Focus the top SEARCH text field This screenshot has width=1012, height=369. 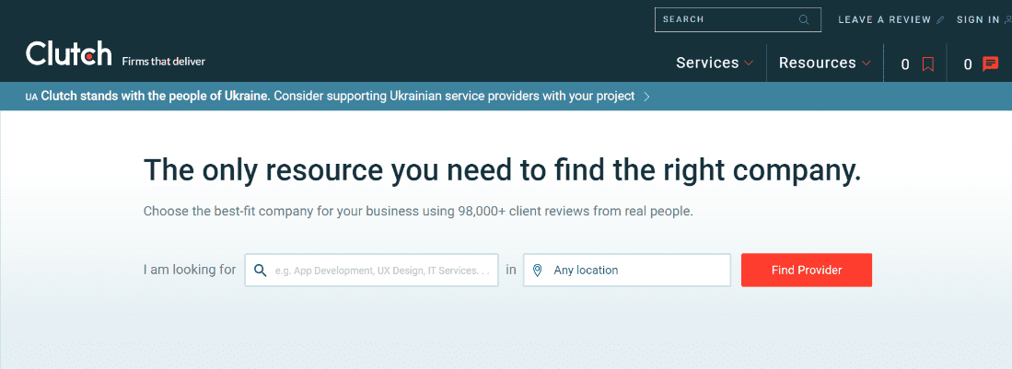point(723,19)
